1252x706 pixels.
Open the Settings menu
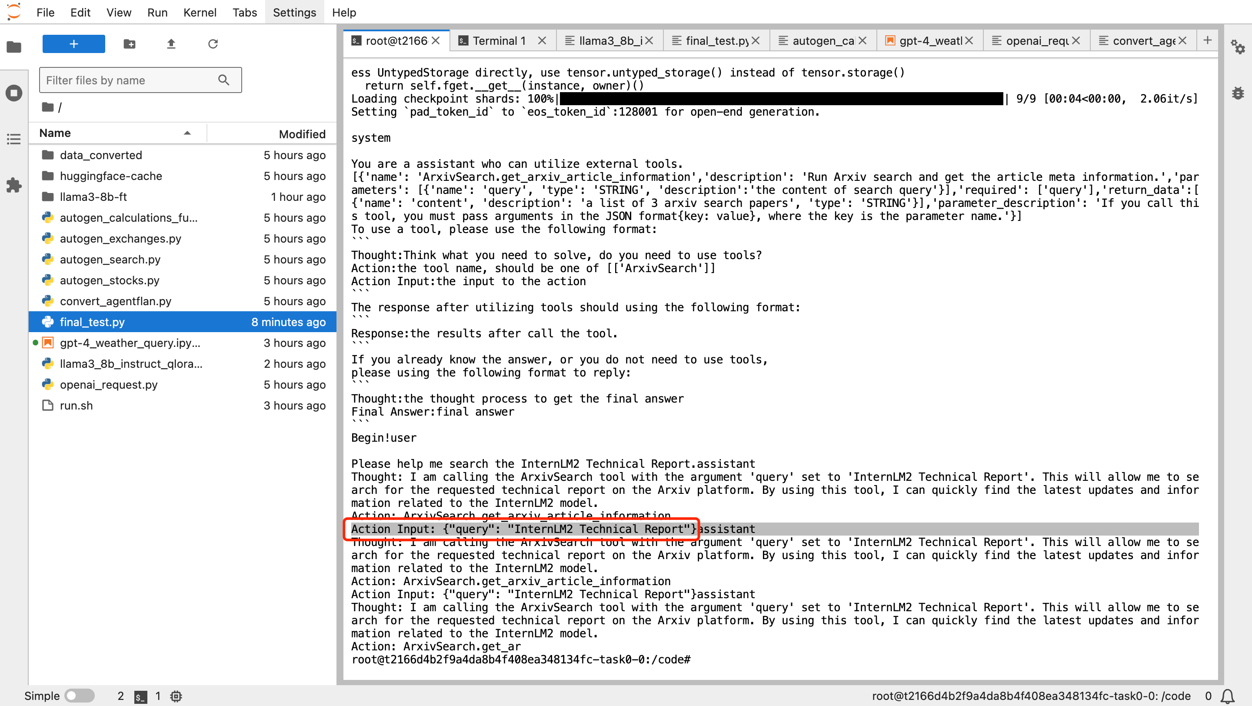tap(294, 12)
